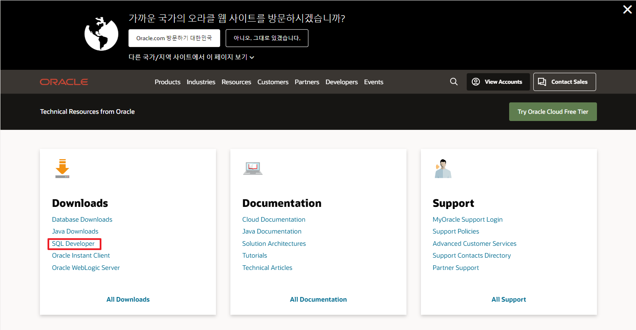Open Java Downloads link
Viewport: 636px width, 330px height.
[x=75, y=231]
